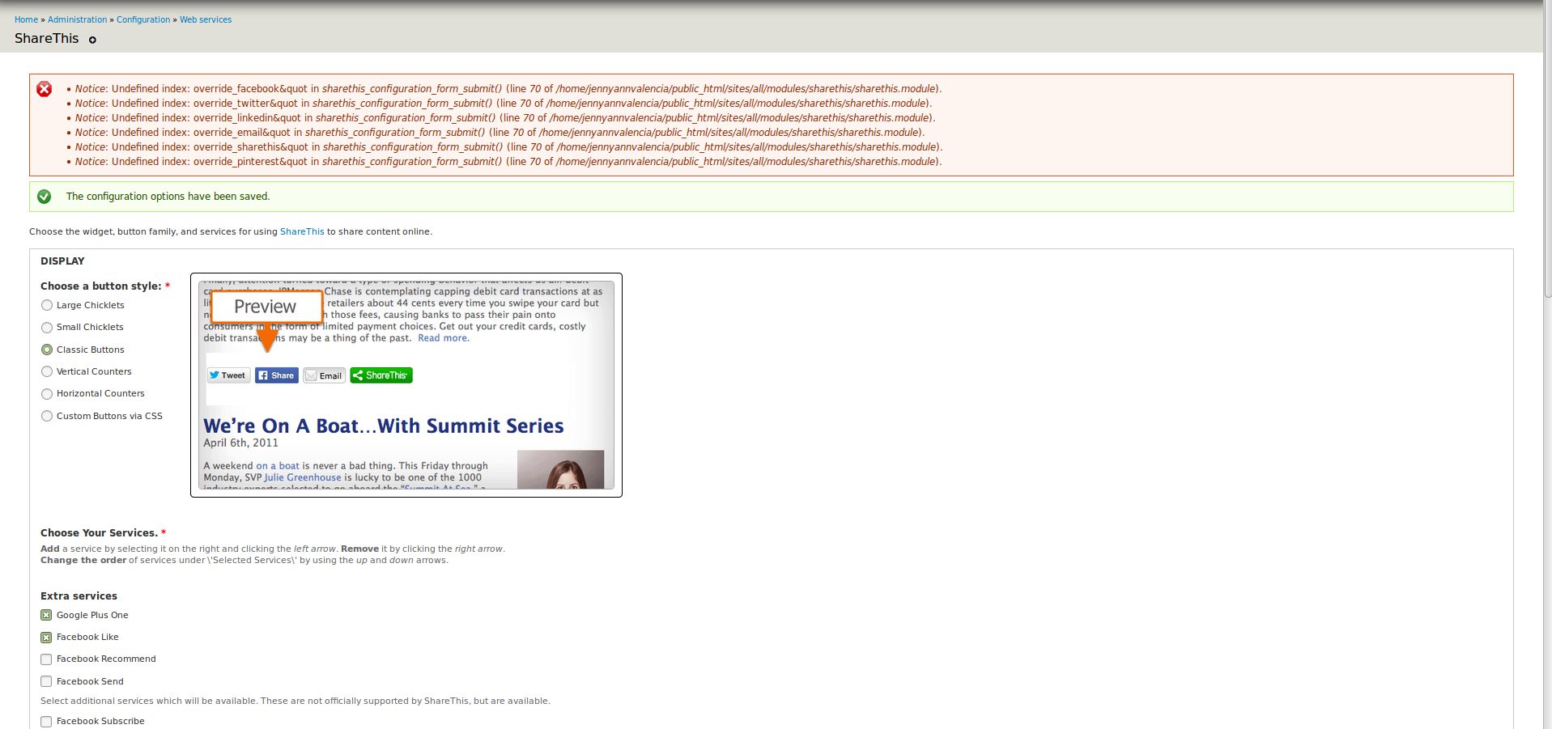Viewport: 1552px width, 729px height.
Task: Click the configuration saved message text
Action: coord(168,197)
